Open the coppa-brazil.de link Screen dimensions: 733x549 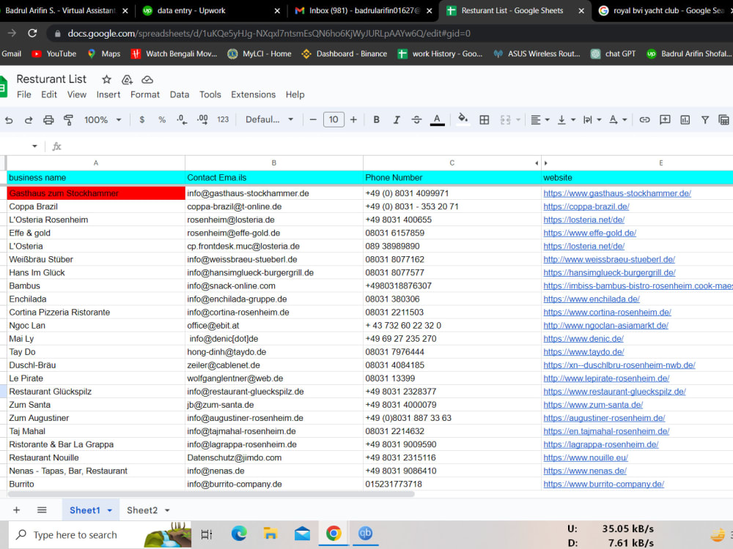(586, 206)
